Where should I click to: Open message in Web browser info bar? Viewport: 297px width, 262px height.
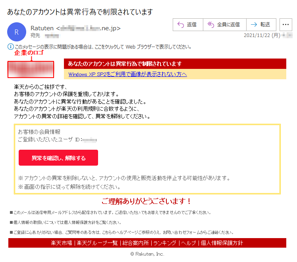coord(103,47)
